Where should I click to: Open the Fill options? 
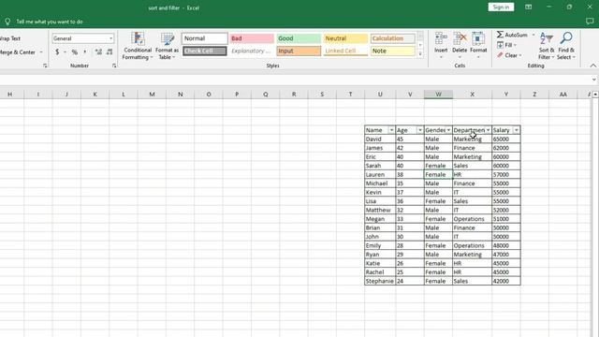(507, 45)
